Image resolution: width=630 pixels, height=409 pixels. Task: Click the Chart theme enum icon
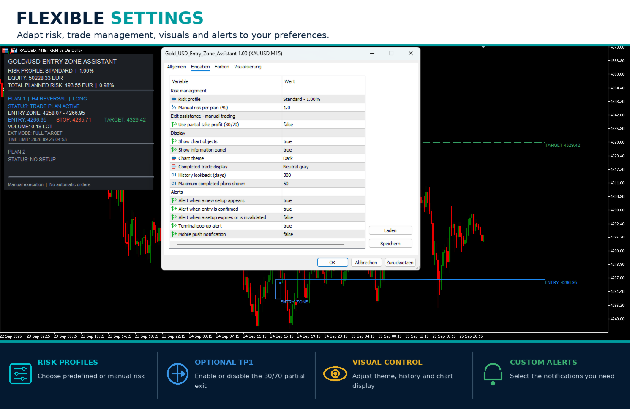tap(174, 158)
